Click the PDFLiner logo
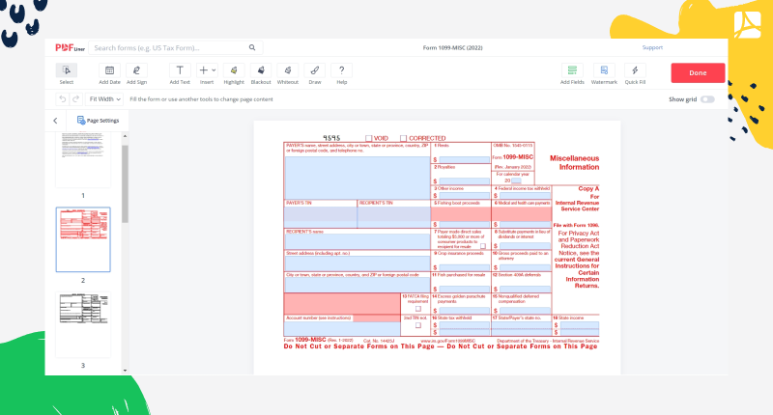This screenshot has height=415, width=773. (70, 47)
